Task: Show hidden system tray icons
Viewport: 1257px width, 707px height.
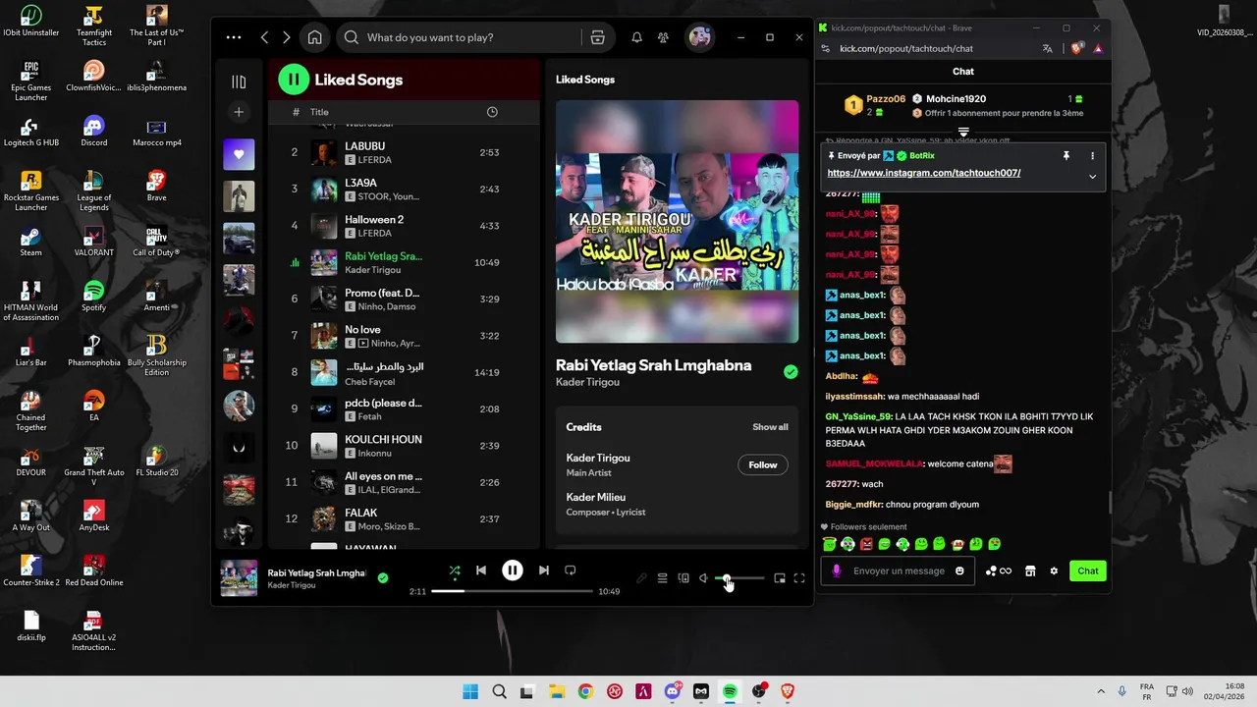Action: [1100, 691]
